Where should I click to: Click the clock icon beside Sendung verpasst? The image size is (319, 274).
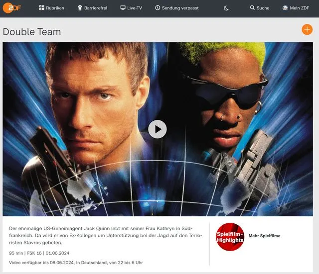click(158, 8)
